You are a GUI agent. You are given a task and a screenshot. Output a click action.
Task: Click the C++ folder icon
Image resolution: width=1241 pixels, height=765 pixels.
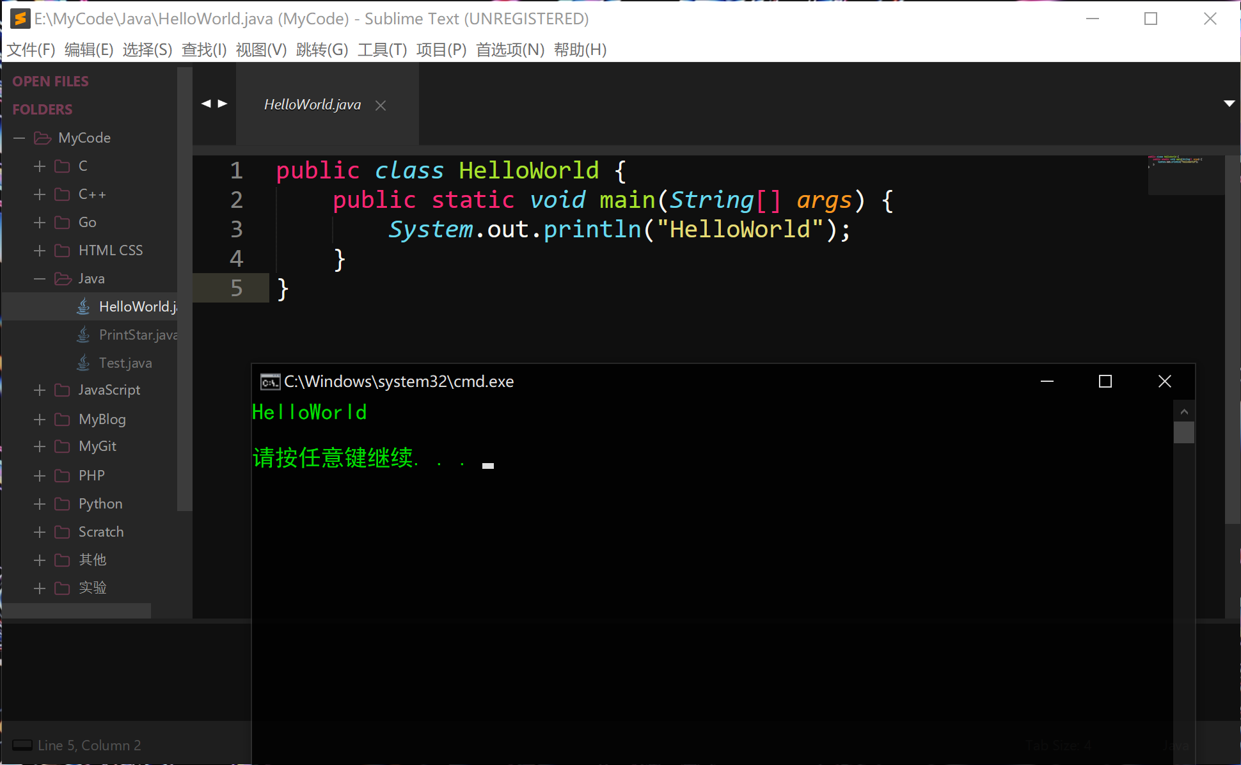tap(62, 194)
